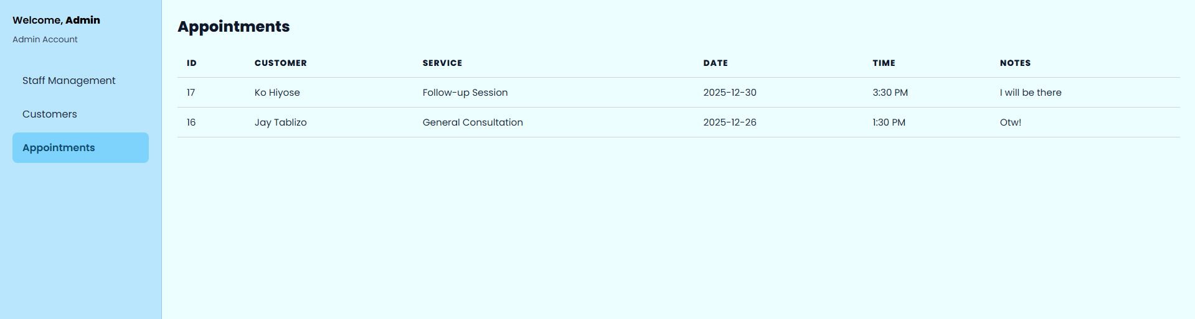
Task: Click the NOTES column header
Action: 1015,63
